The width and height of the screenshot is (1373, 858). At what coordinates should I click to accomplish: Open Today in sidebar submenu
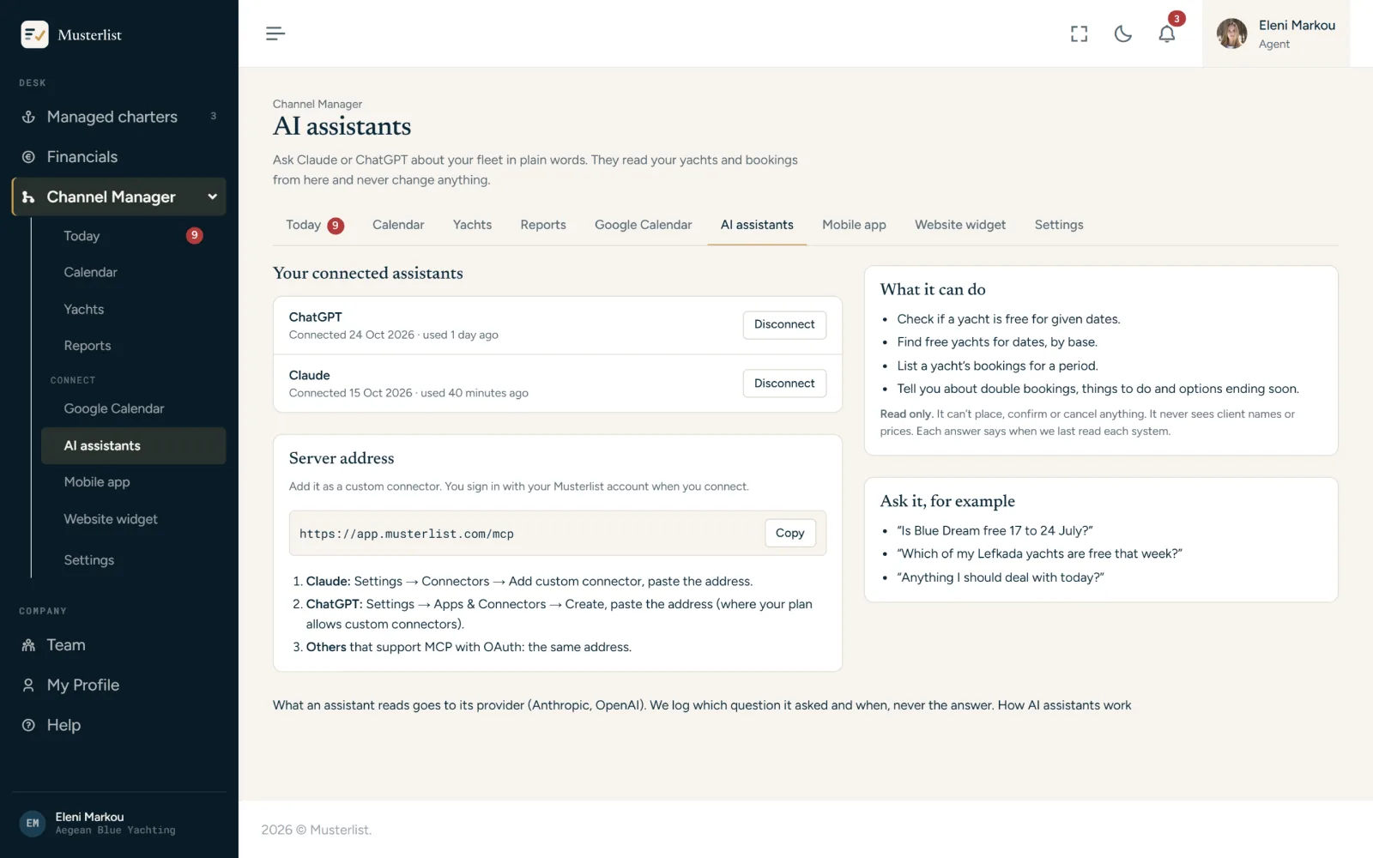134,236
